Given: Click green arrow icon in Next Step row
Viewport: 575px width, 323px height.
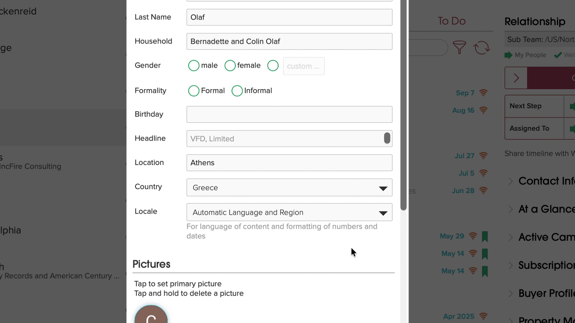Looking at the screenshot, I should pyautogui.click(x=572, y=106).
